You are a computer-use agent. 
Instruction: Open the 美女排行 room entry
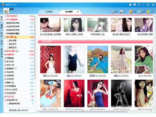tap(12, 44)
